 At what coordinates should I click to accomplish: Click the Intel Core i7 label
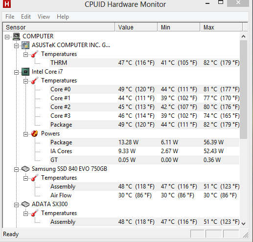(x=47, y=72)
